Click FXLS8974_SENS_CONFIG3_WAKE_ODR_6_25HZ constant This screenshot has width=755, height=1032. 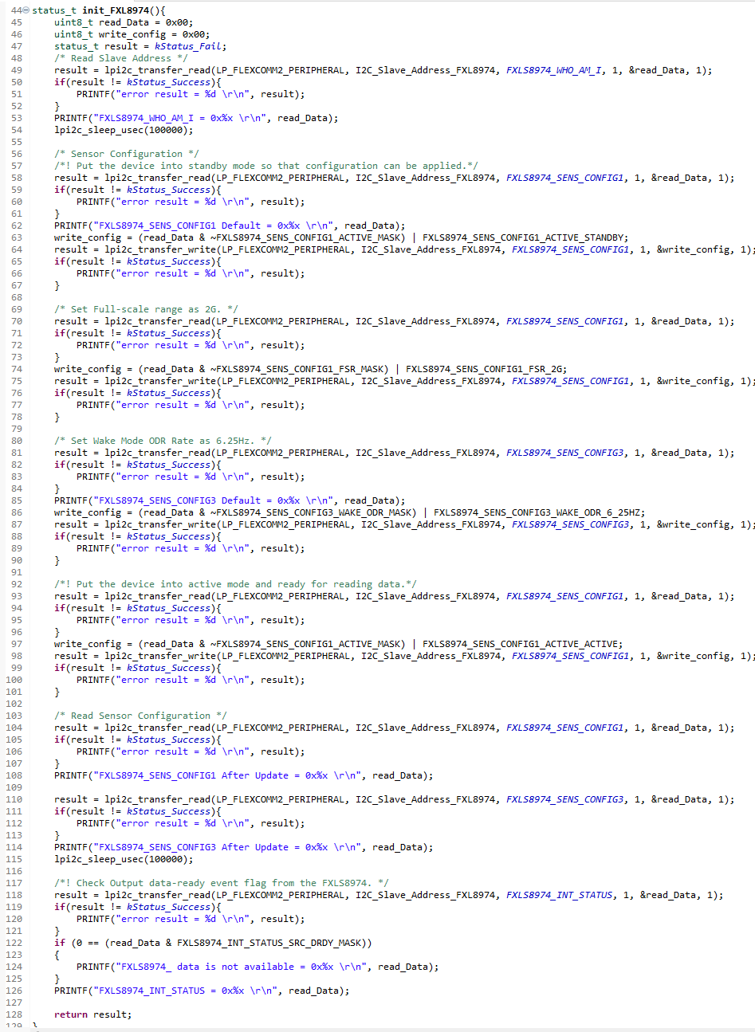tap(539, 512)
